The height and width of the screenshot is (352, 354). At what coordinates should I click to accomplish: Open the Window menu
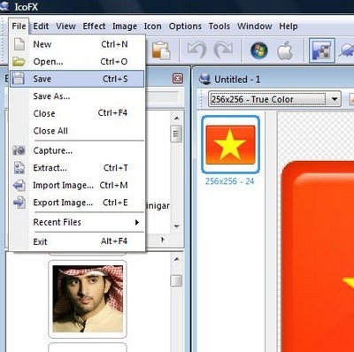tap(255, 27)
